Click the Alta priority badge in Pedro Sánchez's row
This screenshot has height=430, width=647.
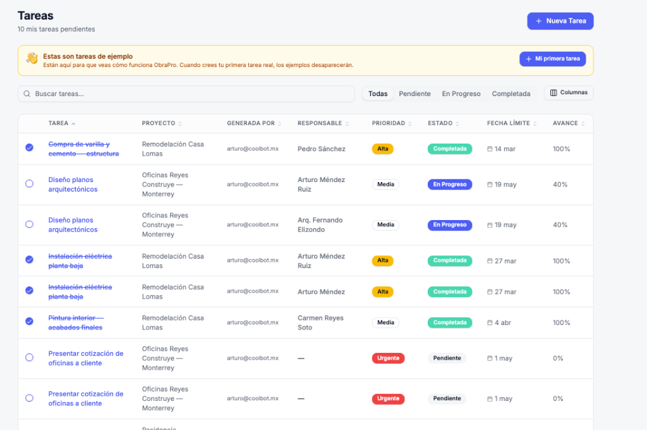(382, 149)
